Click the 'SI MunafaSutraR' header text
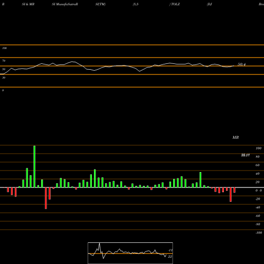 pyautogui.click(x=65, y=4)
